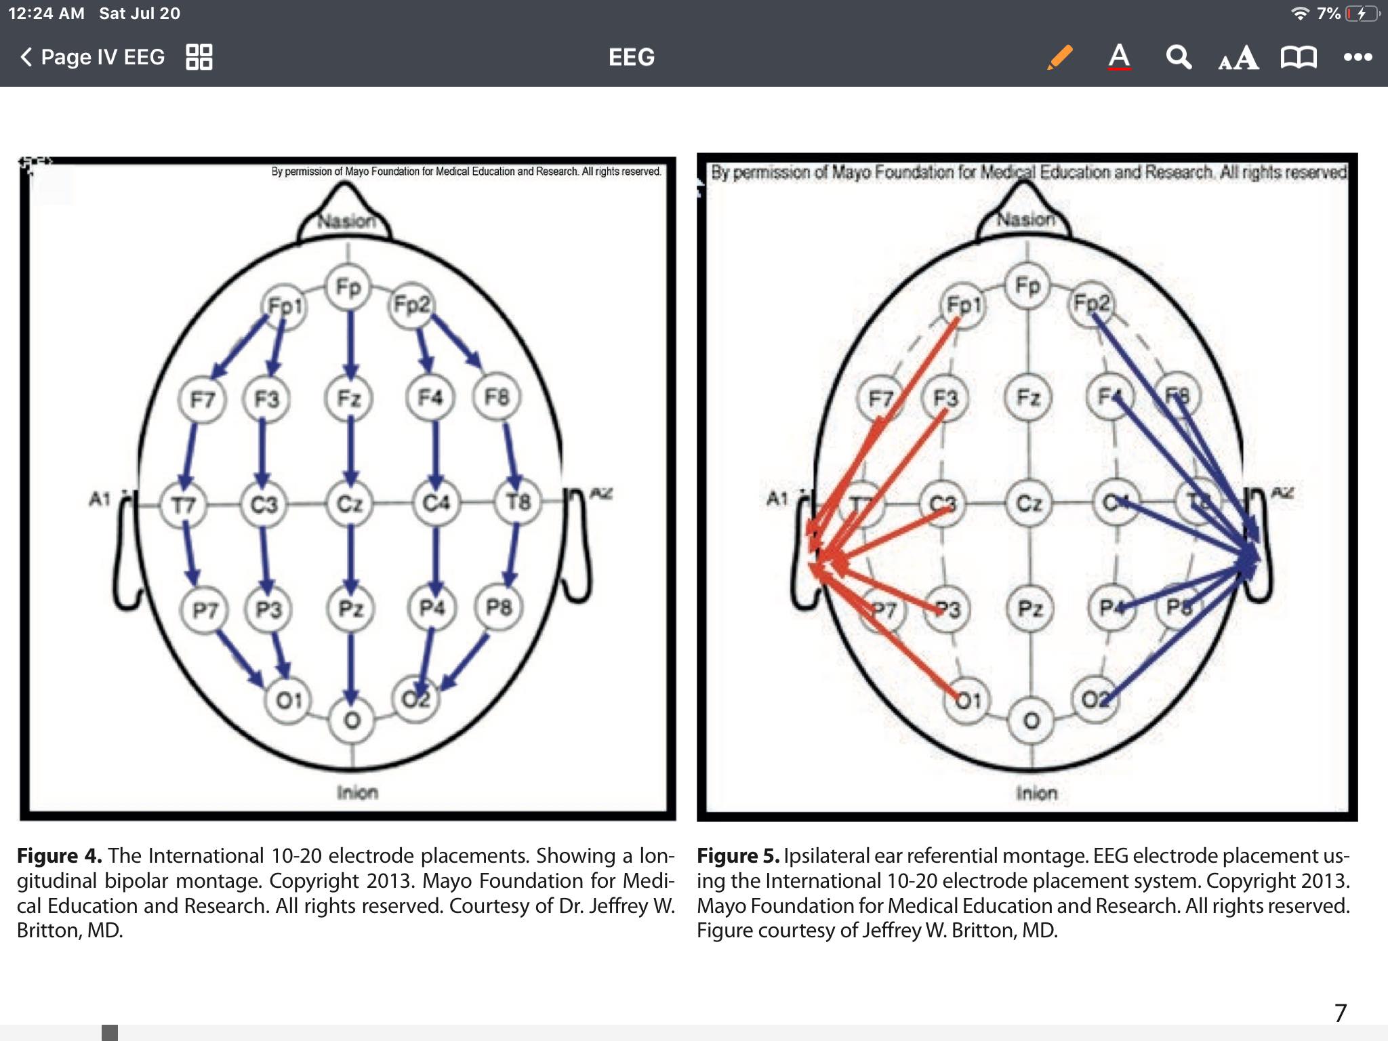
Task: Tap the battery charging indicator
Action: coord(1362,14)
